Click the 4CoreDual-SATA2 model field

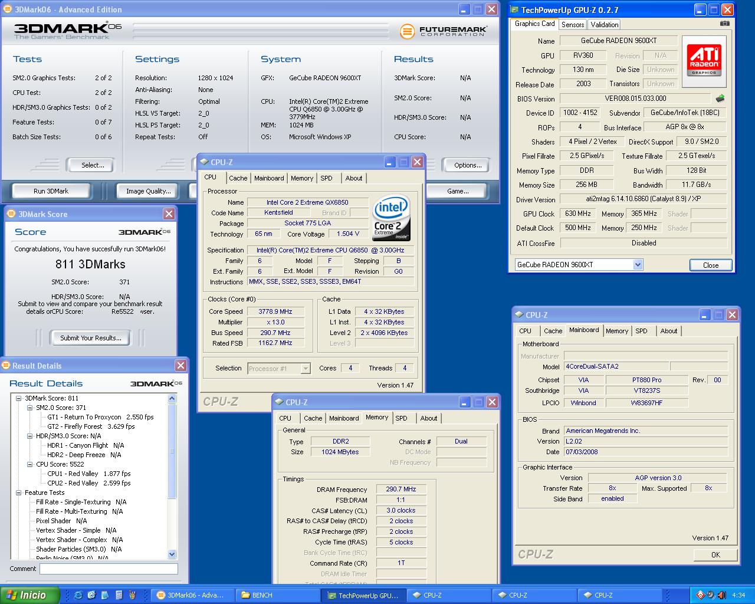click(616, 366)
